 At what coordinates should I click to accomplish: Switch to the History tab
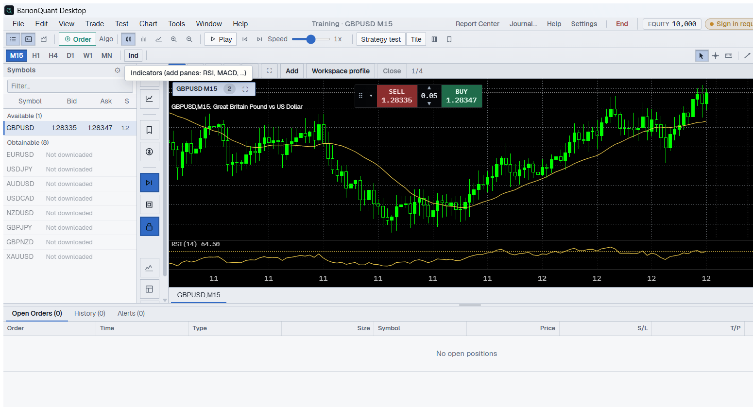coord(90,313)
